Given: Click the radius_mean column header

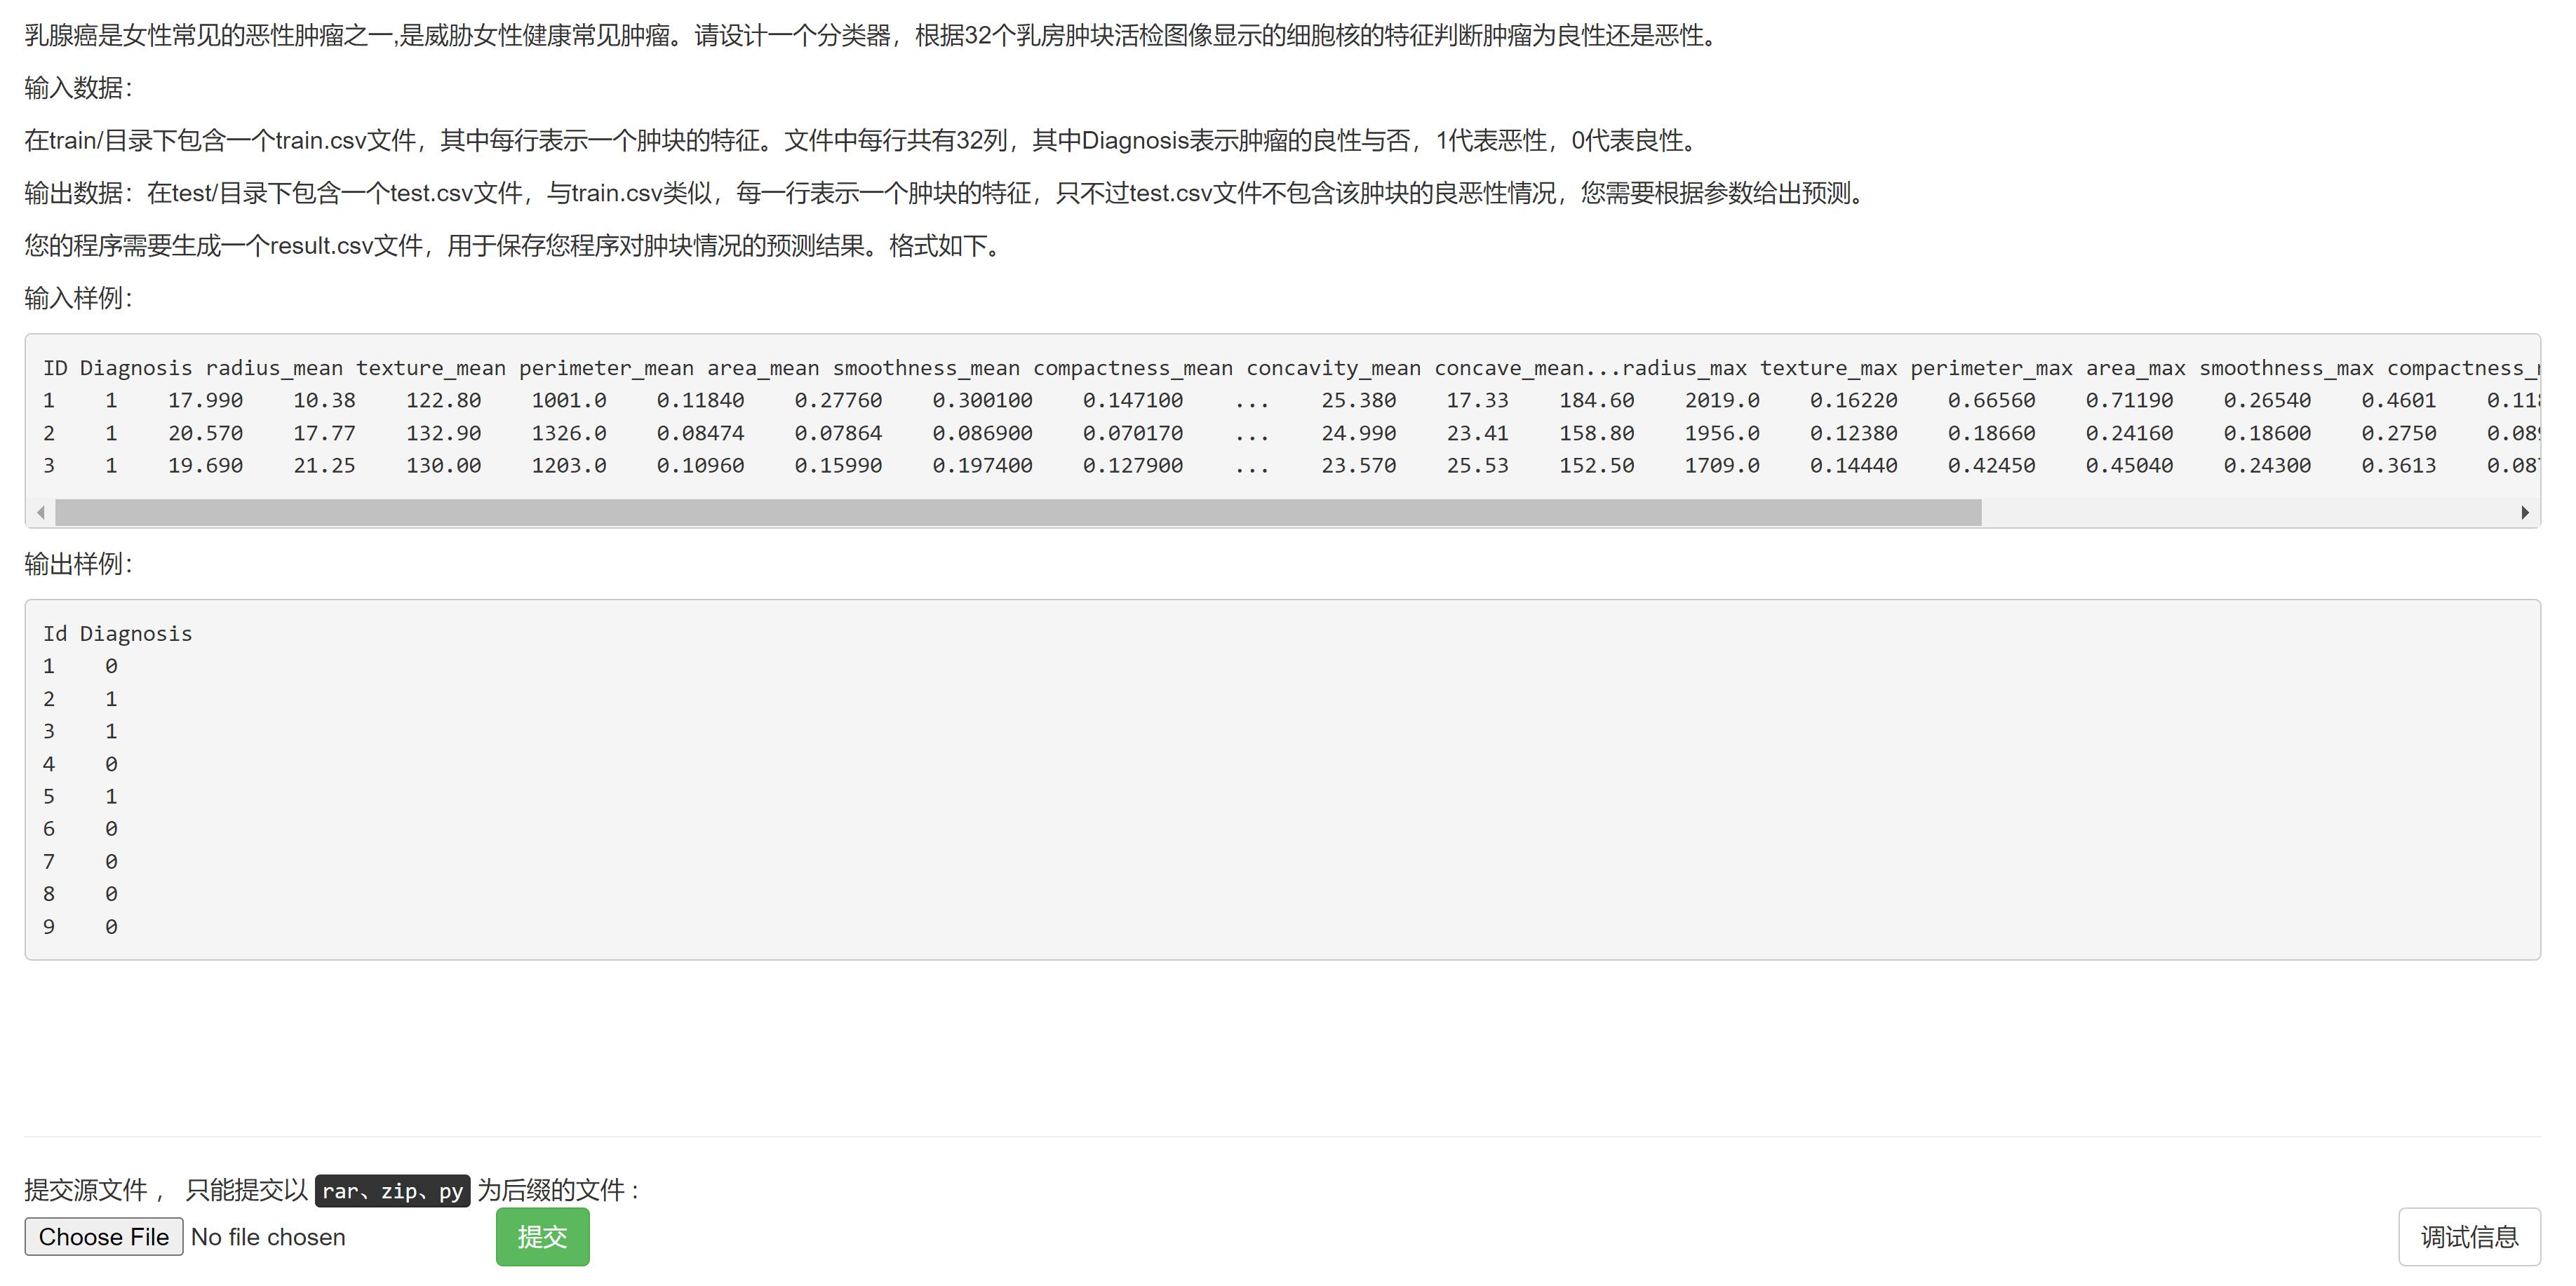Looking at the screenshot, I should click(274, 367).
